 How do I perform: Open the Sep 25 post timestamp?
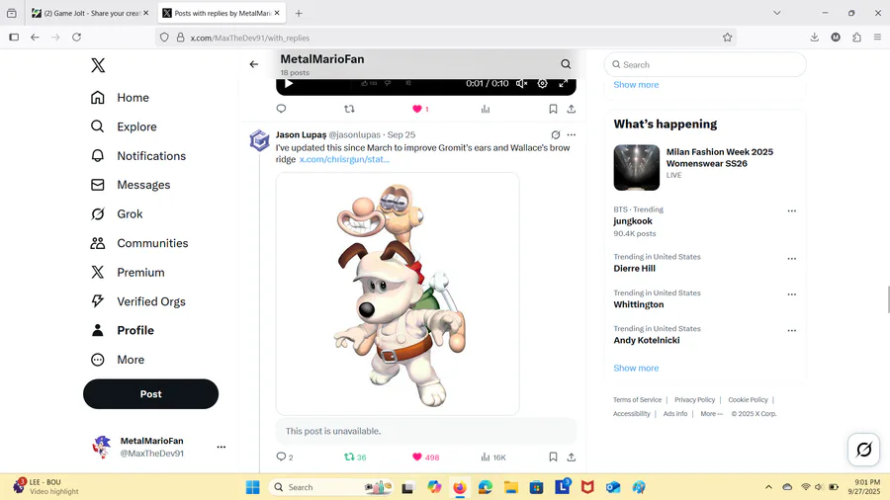click(x=401, y=135)
